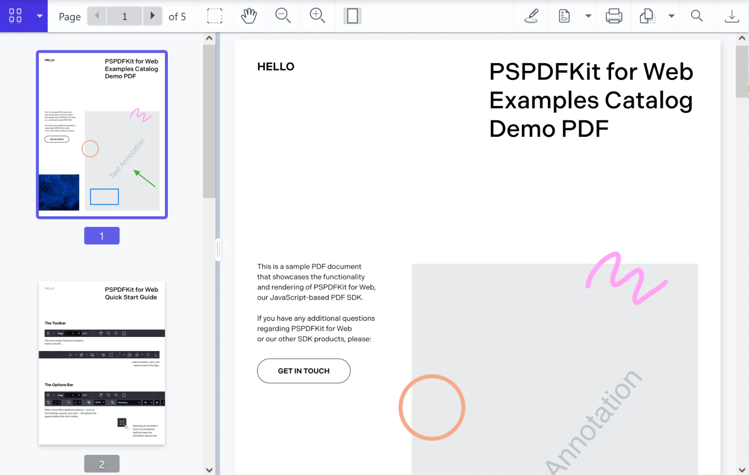Expand the sidebar view options dropdown
The image size is (749, 475).
point(40,16)
